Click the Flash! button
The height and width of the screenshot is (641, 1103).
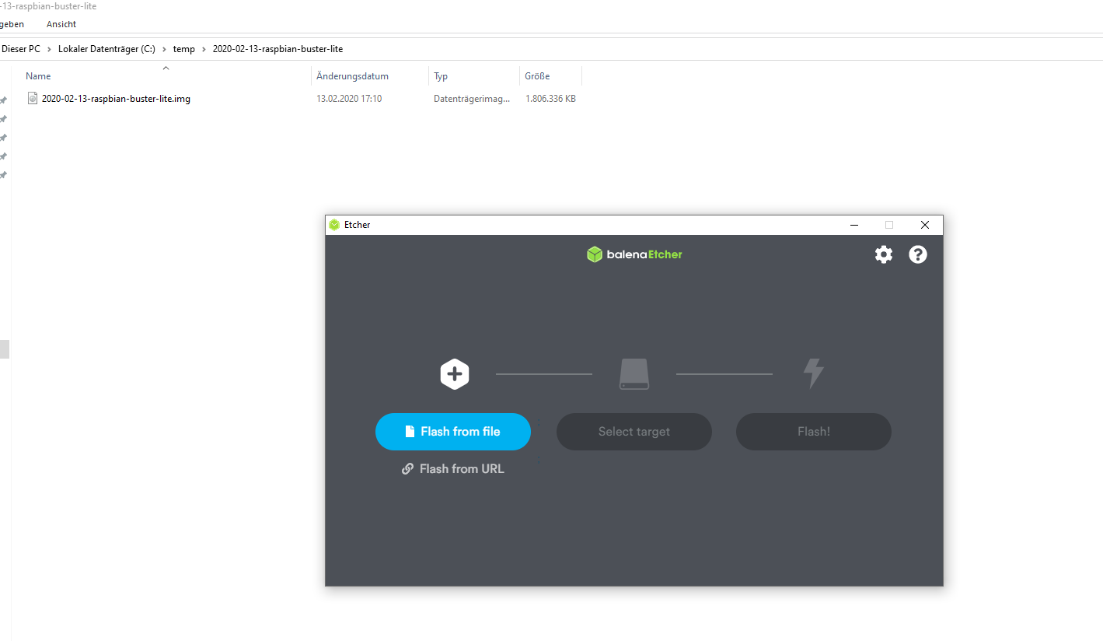pyautogui.click(x=814, y=432)
